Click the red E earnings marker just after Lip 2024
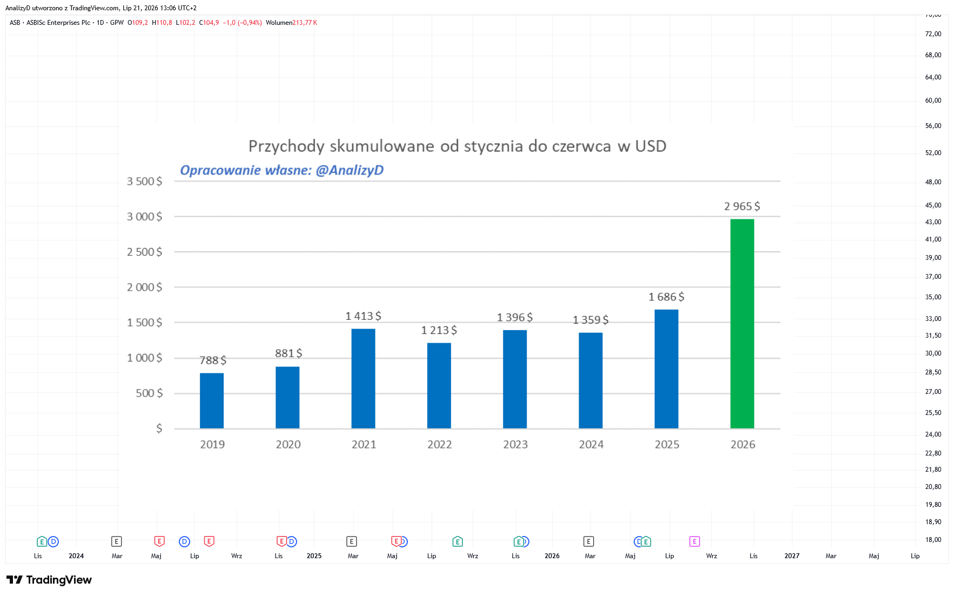 click(210, 541)
